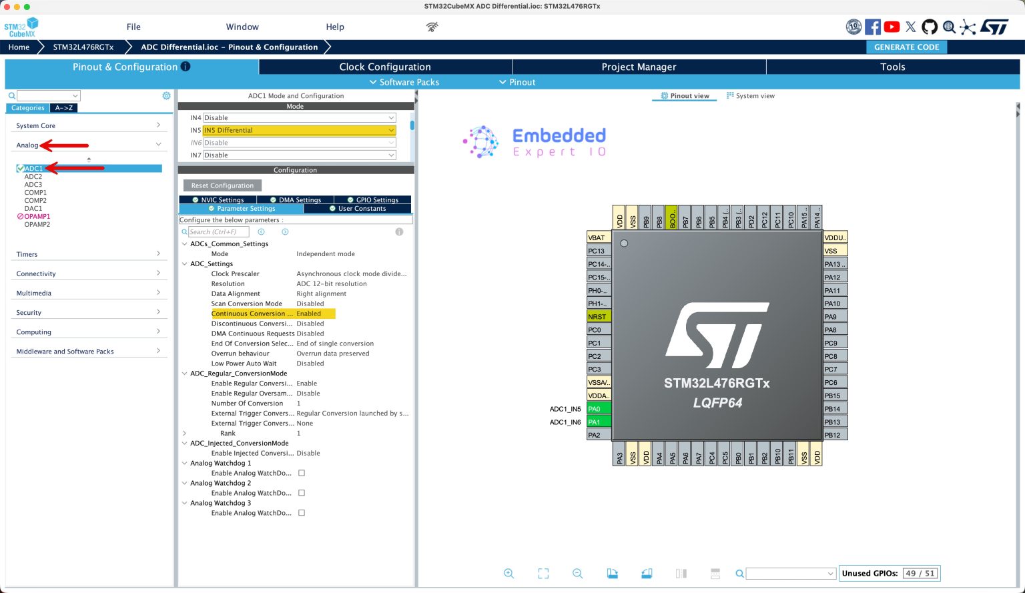Uncheck the ADC1 enabled mark in the sidebar
This screenshot has height=593, width=1025.
(20, 168)
